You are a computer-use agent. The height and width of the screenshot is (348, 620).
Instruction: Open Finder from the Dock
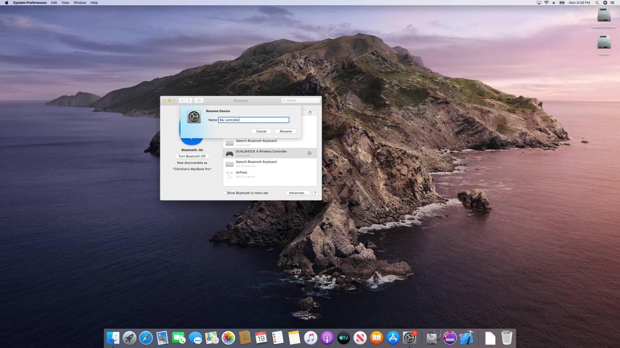tap(113, 337)
